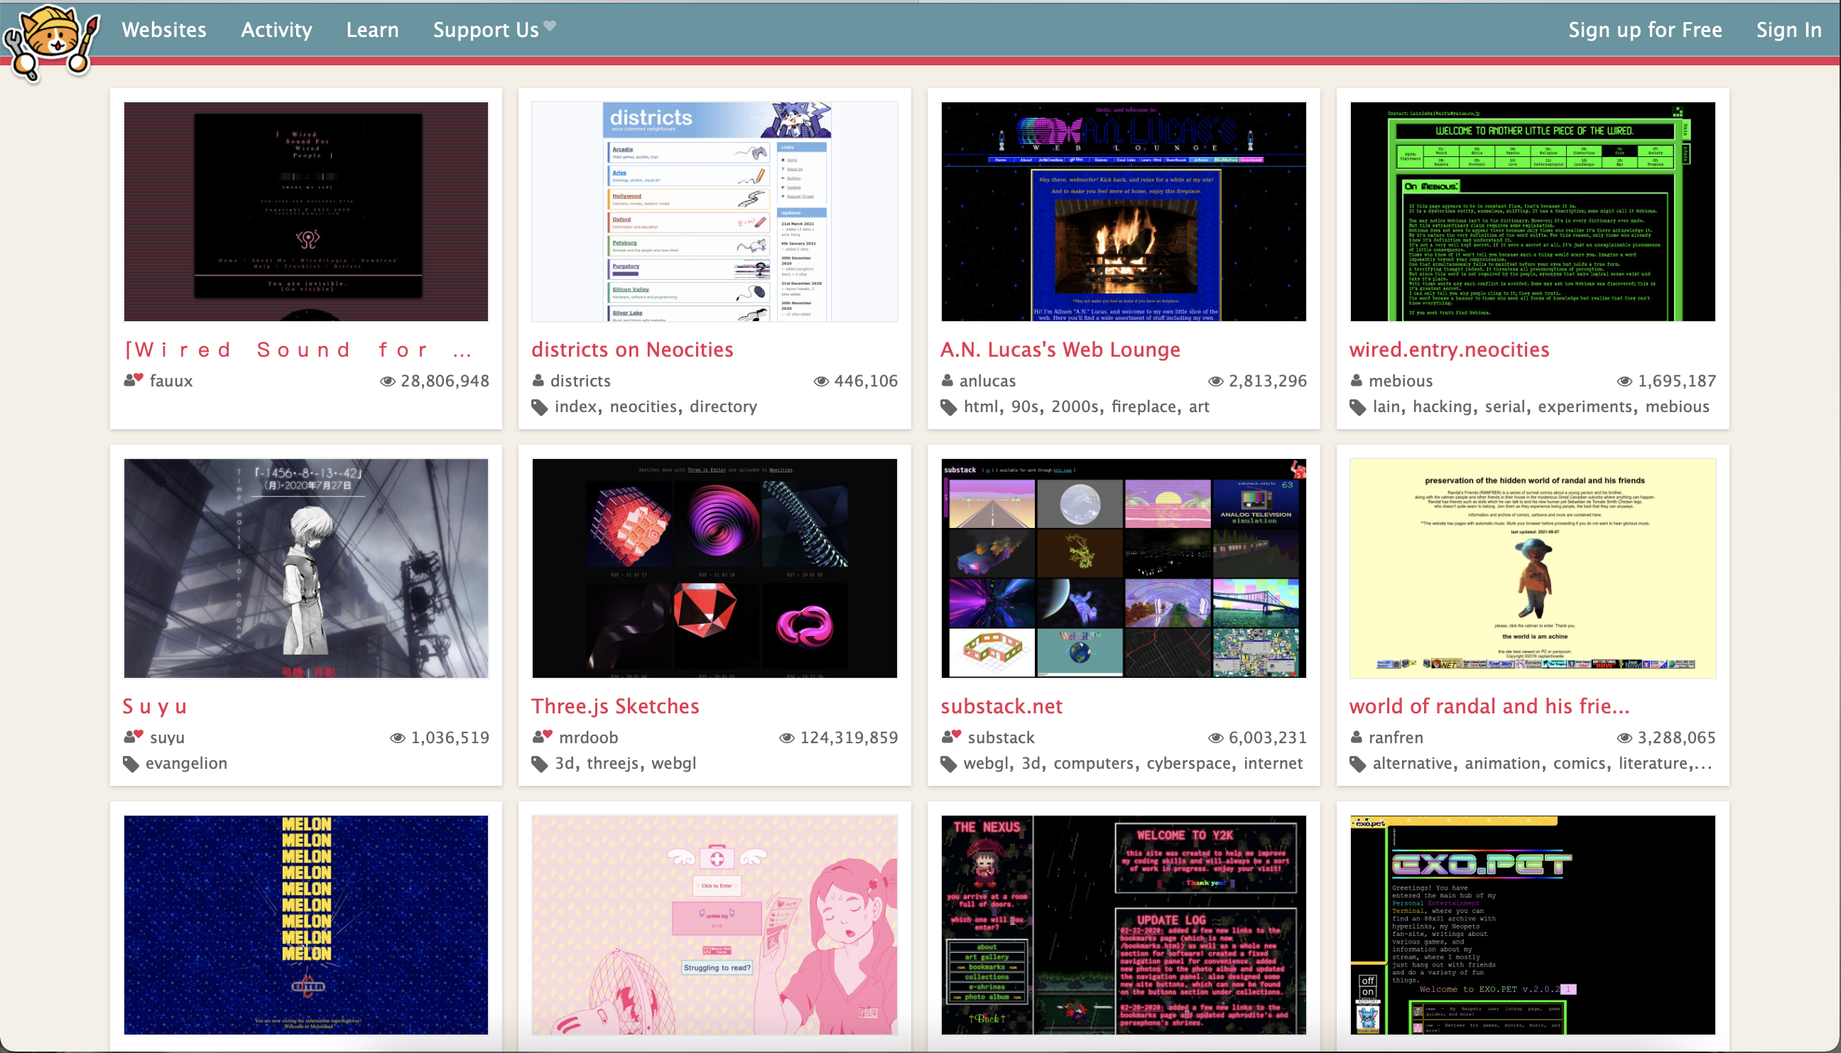Image resolution: width=1841 pixels, height=1053 pixels.
Task: Click the views eye icon beside 1,695,187
Action: (x=1625, y=381)
